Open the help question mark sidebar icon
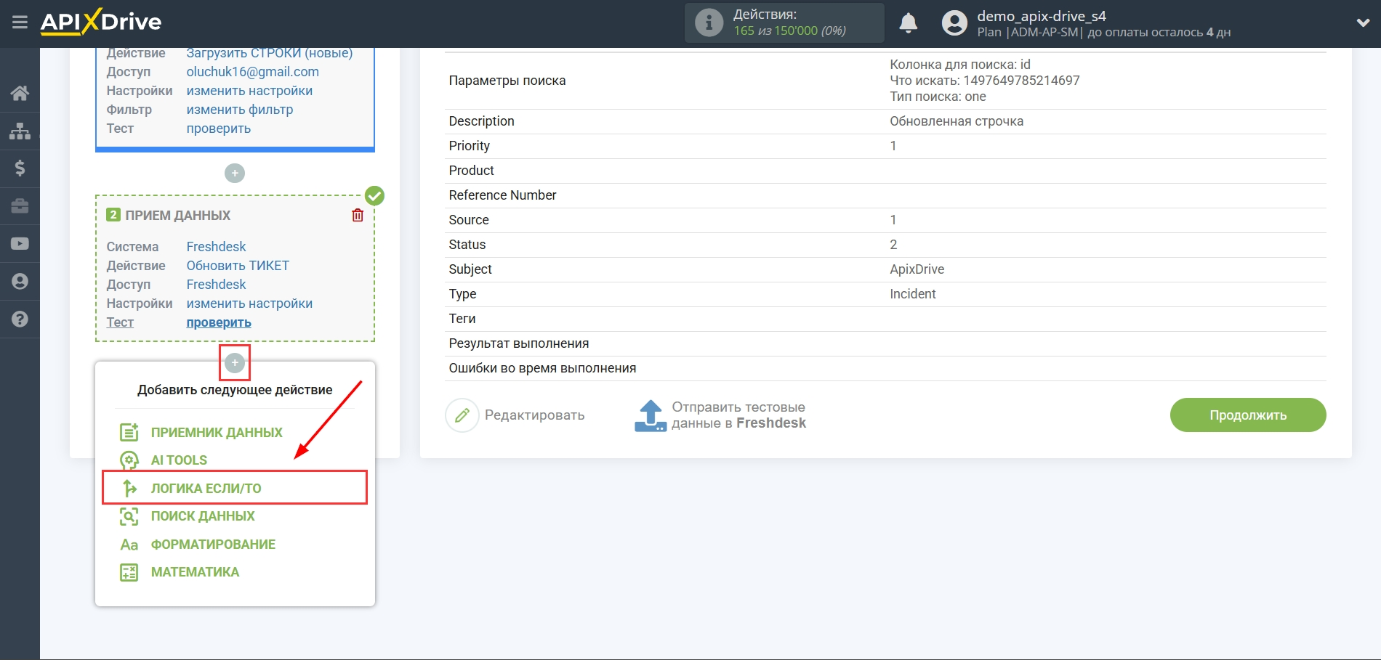Viewport: 1381px width, 660px height. click(20, 319)
